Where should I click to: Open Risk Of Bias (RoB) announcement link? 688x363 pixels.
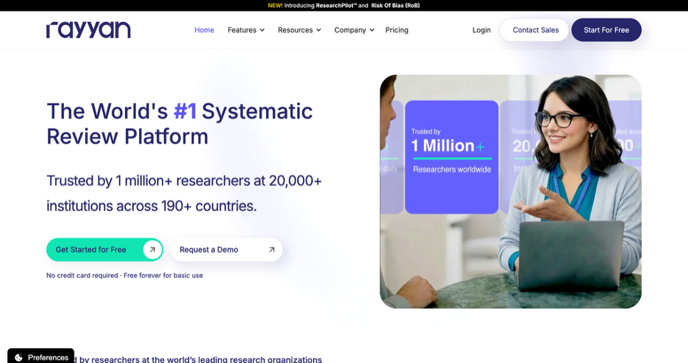[395, 5]
